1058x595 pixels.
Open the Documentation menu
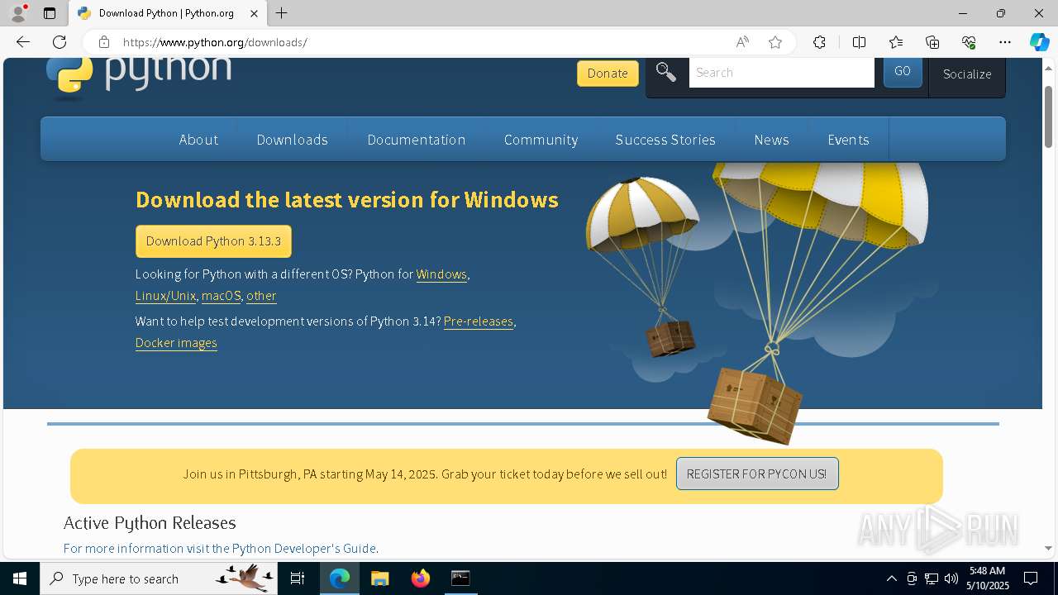417,140
